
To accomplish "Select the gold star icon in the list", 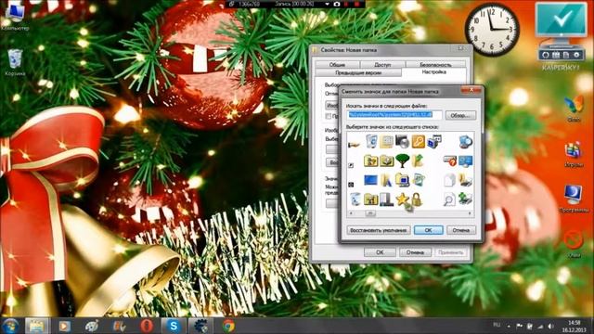I will tap(402, 199).
